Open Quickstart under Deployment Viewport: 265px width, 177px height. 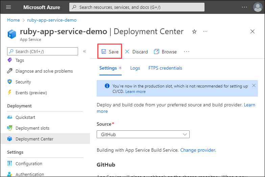pyautogui.click(x=25, y=117)
